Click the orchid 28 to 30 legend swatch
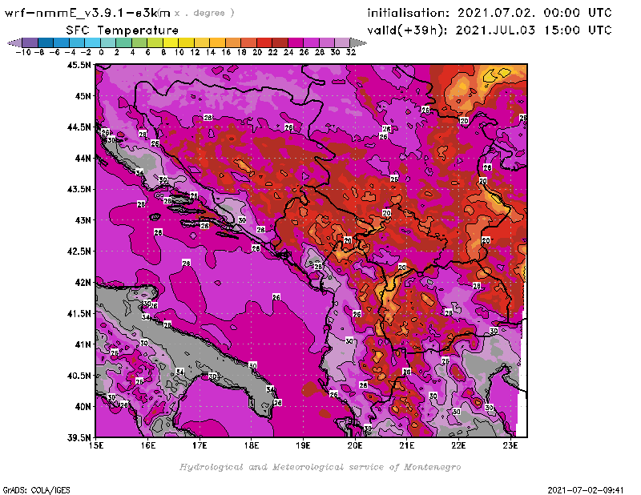This screenshot has height=495, width=641. 326,42
